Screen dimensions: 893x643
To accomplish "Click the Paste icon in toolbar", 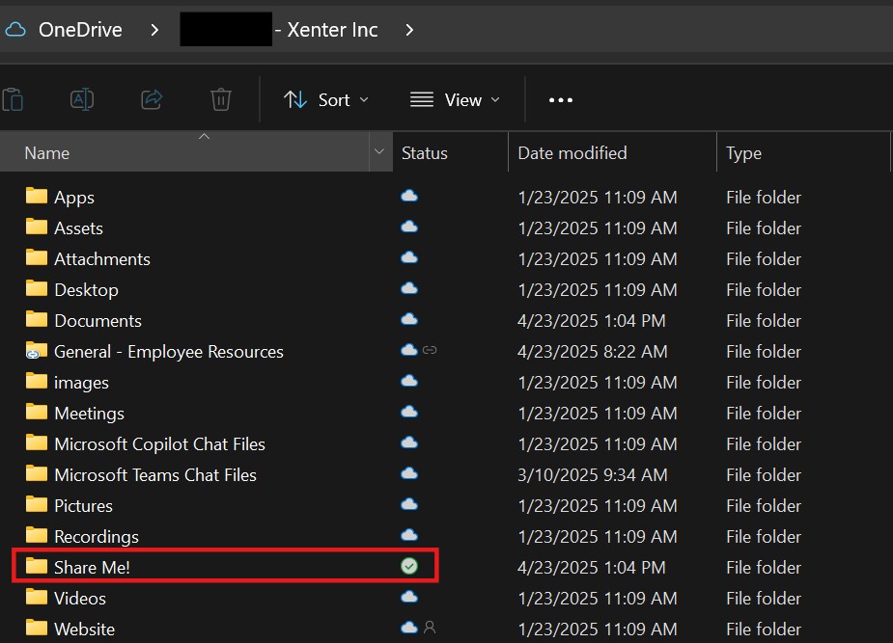I will pos(13,99).
